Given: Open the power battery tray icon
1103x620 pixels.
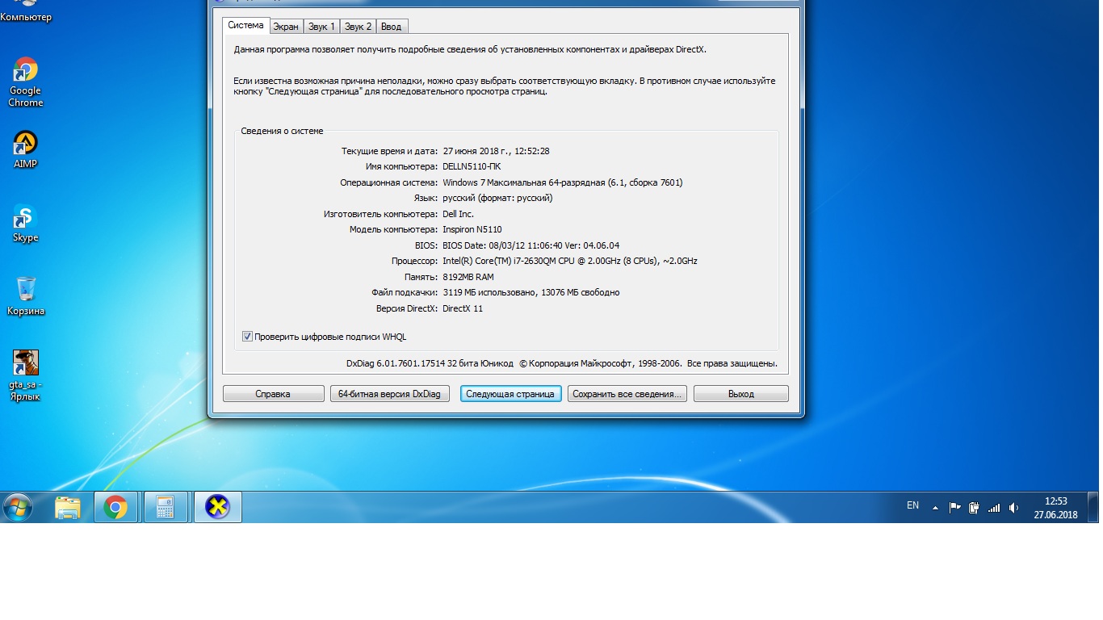Looking at the screenshot, I should [974, 508].
